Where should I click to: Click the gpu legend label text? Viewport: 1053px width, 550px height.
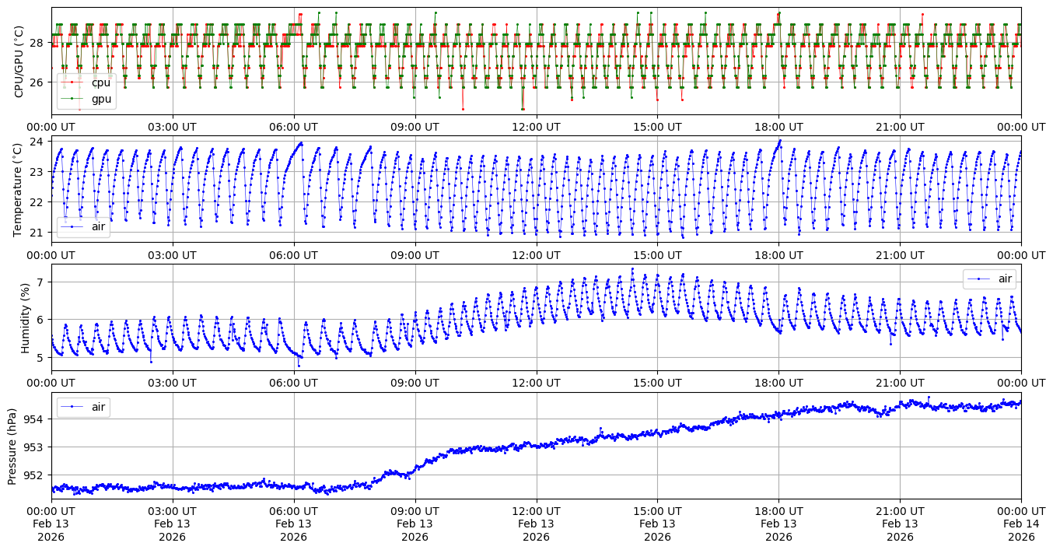pos(101,99)
